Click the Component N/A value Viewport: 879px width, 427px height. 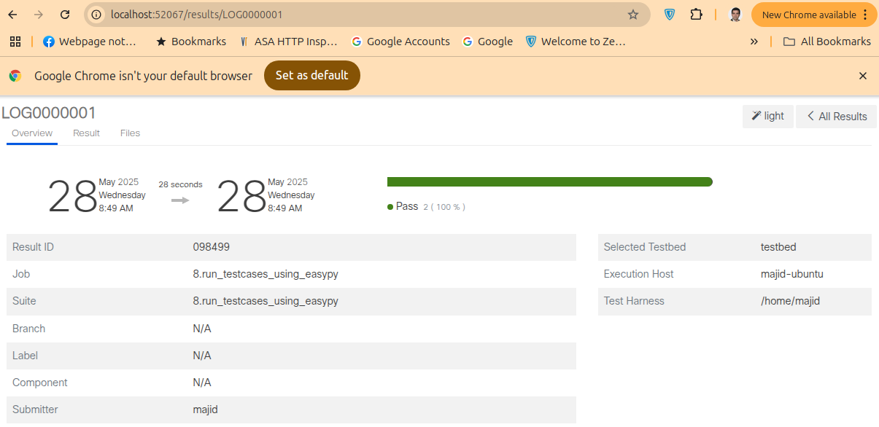tap(202, 383)
